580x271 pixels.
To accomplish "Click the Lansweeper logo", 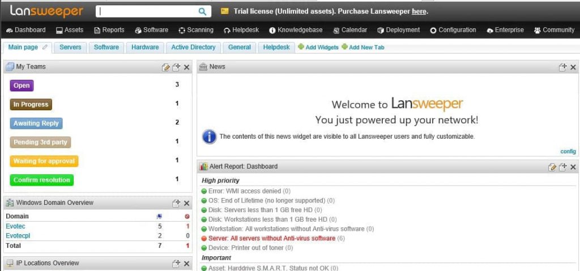I will [46, 11].
